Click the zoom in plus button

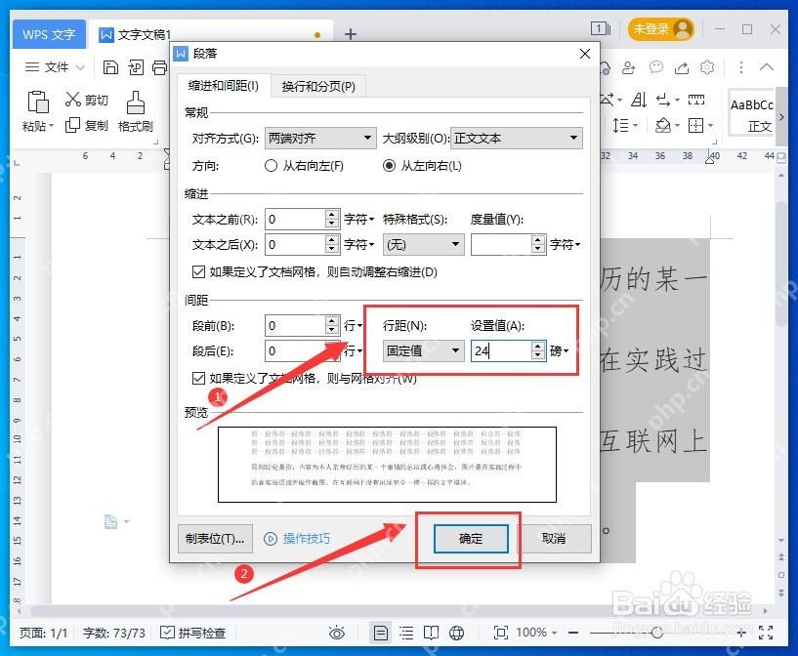click(x=741, y=633)
